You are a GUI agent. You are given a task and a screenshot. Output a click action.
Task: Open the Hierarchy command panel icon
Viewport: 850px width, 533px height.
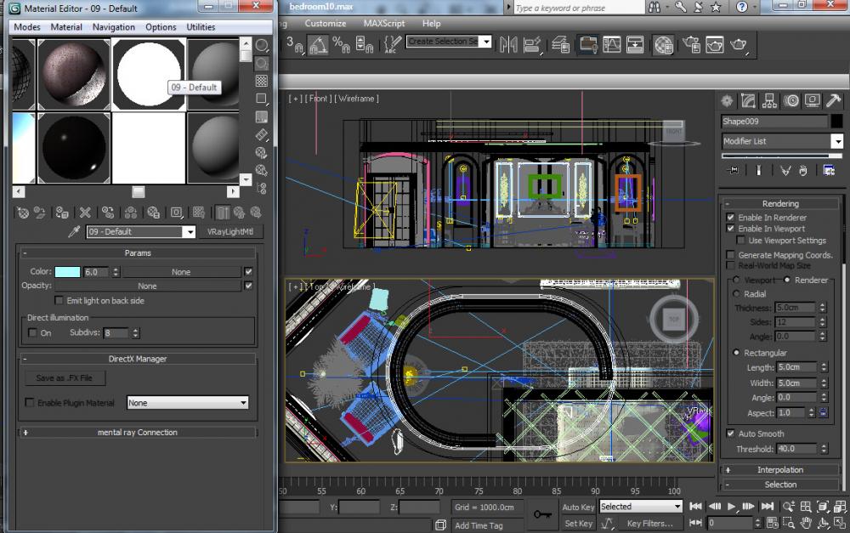[769, 101]
